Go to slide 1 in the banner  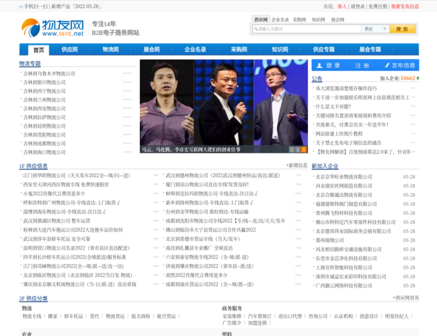pyautogui.click(x=291, y=149)
